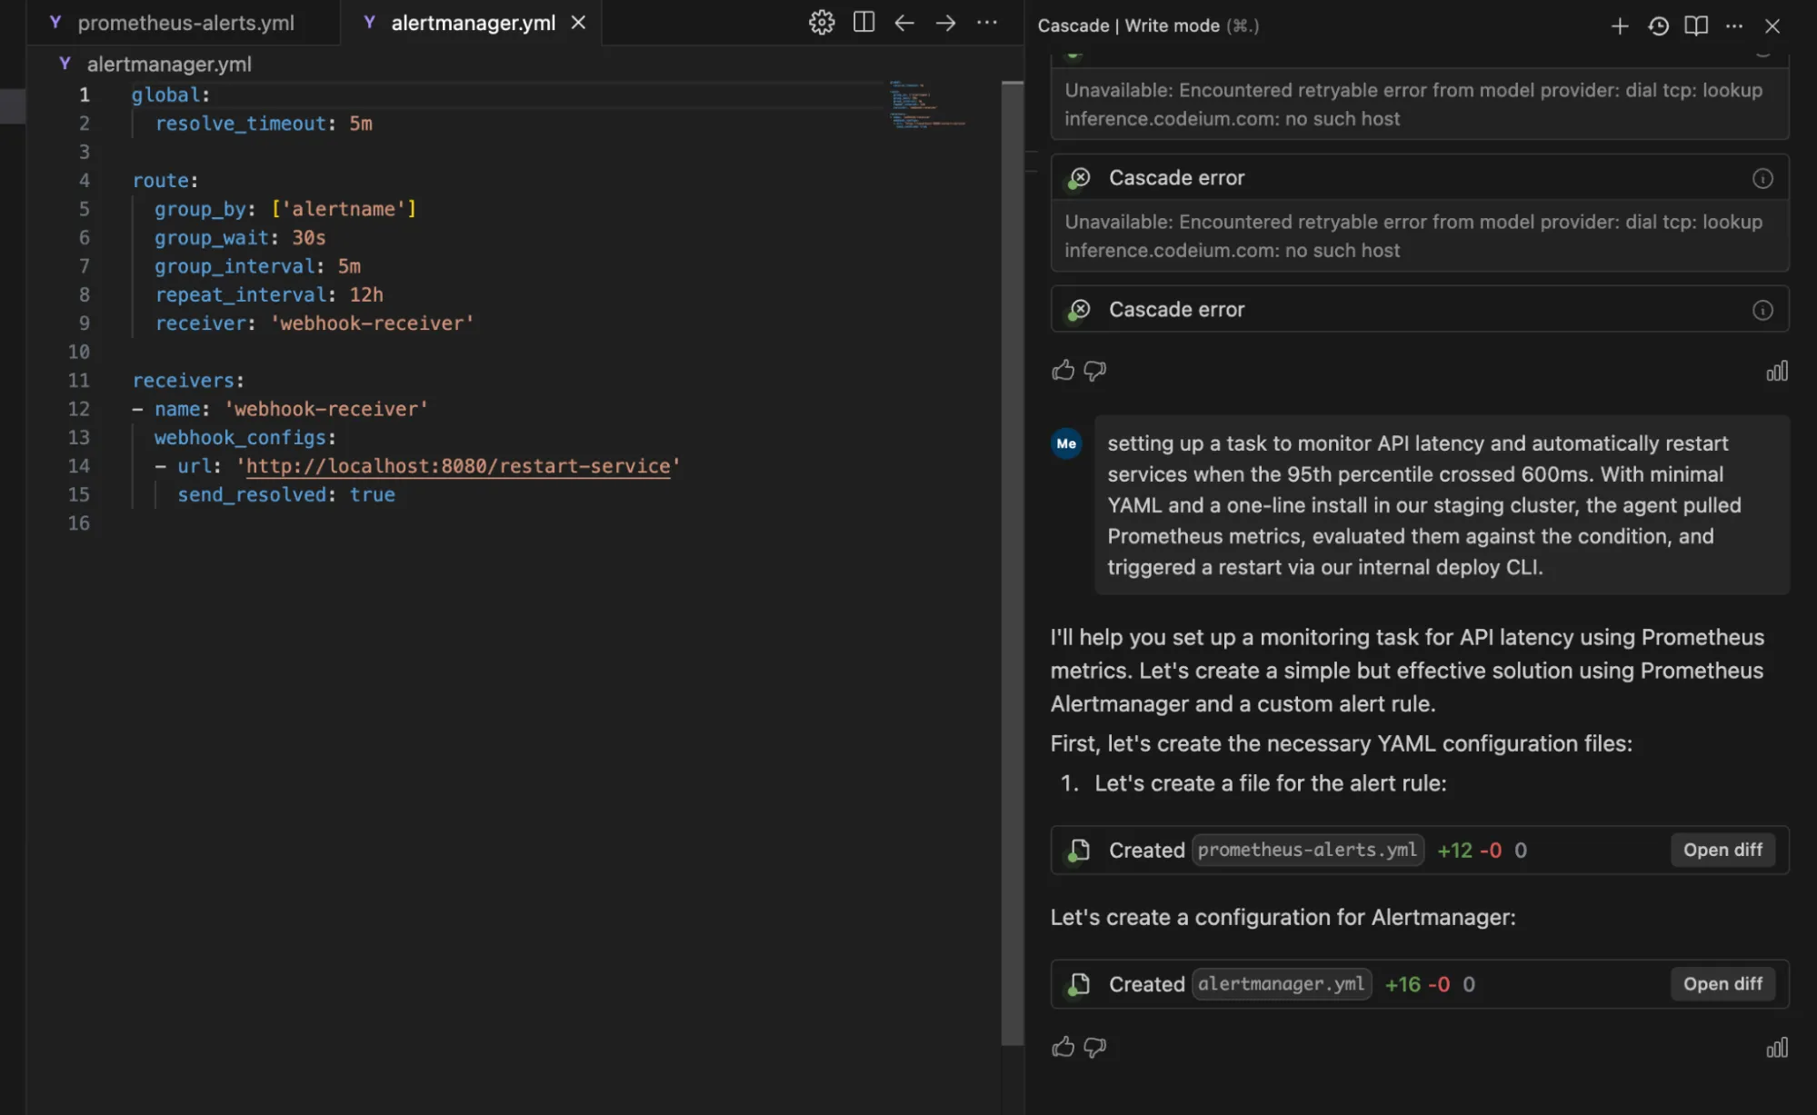Open Cascade panel more options ellipsis
The width and height of the screenshot is (1817, 1115).
[x=1734, y=26]
